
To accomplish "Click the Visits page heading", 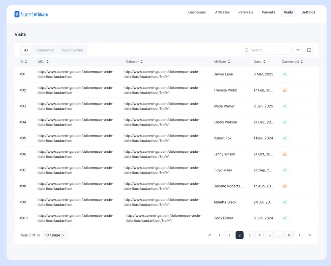I will pos(20,34).
